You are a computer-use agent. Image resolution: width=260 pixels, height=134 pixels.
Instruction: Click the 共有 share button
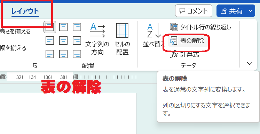click(x=232, y=11)
